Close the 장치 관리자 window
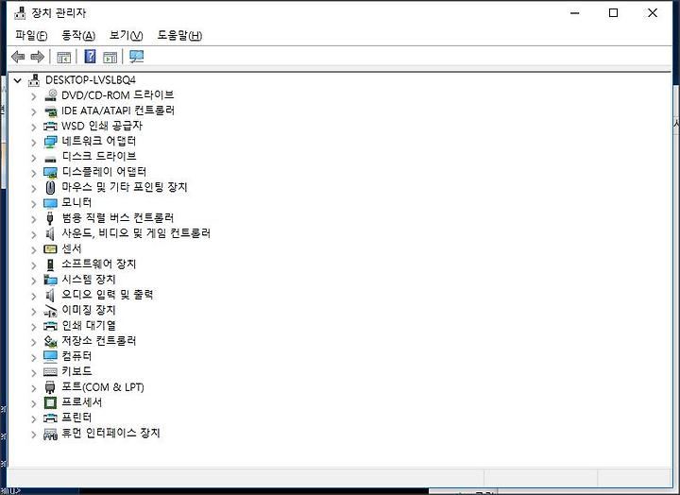The width and height of the screenshot is (680, 495). 653,13
